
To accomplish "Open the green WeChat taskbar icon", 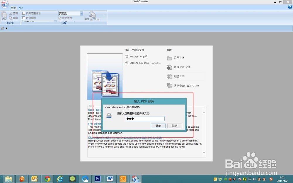I will point(72,179).
